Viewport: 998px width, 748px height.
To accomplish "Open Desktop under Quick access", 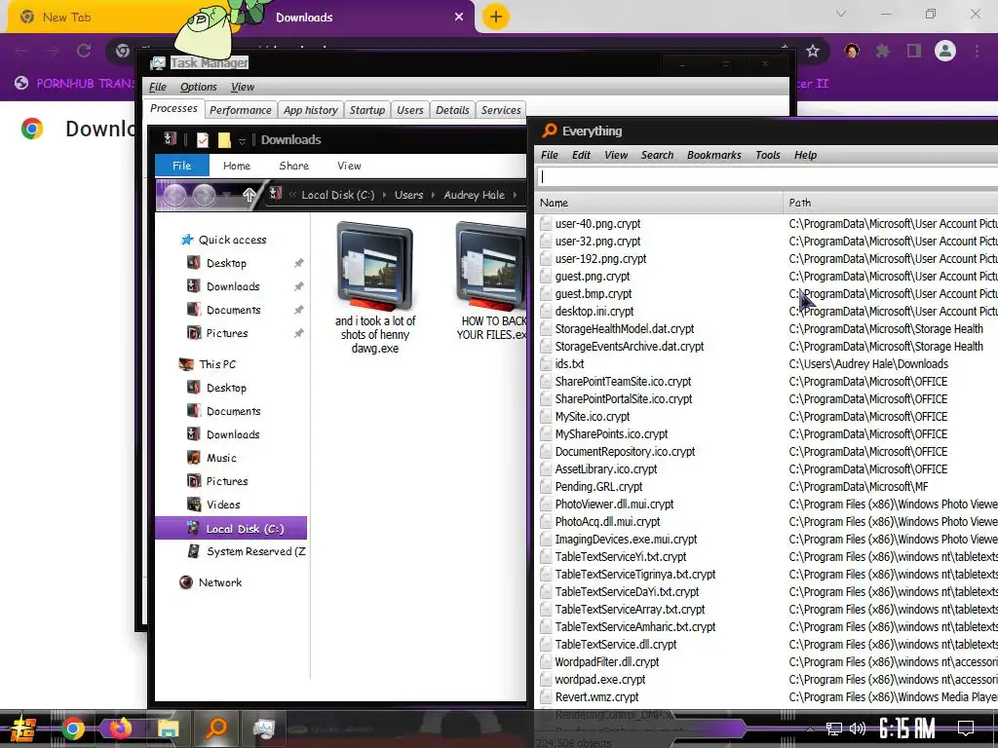I will pos(226,263).
